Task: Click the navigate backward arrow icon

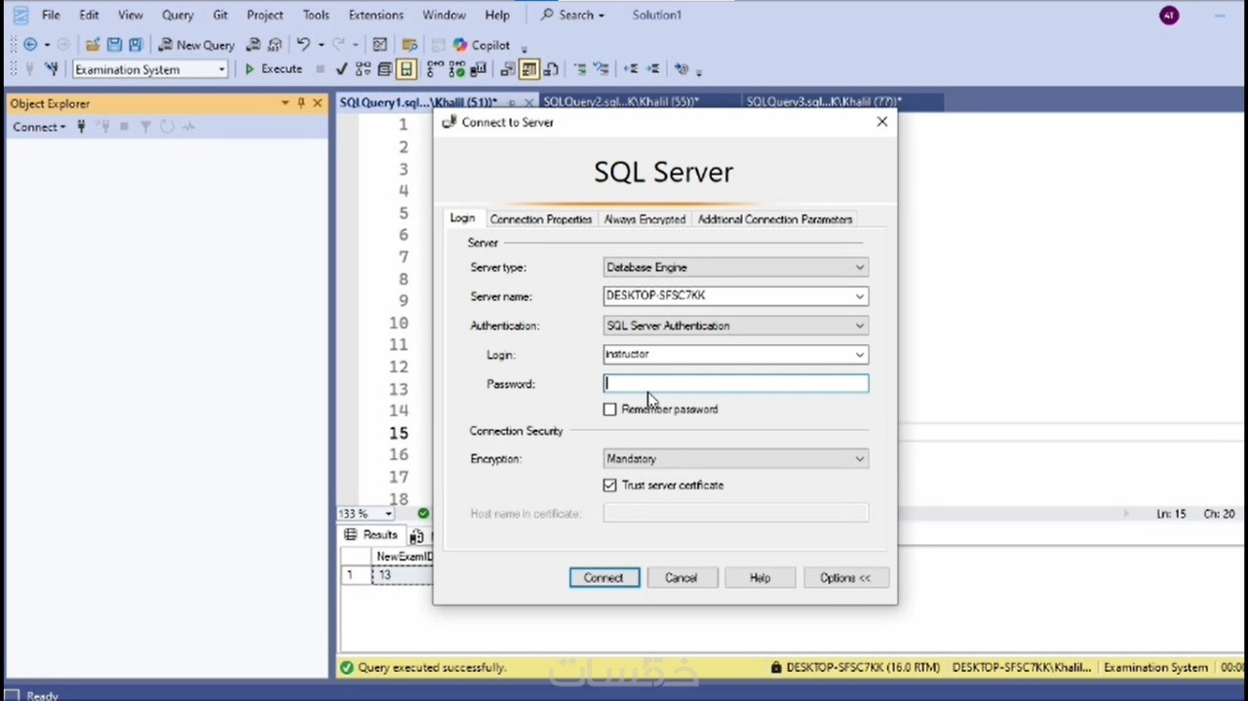Action: pos(30,45)
